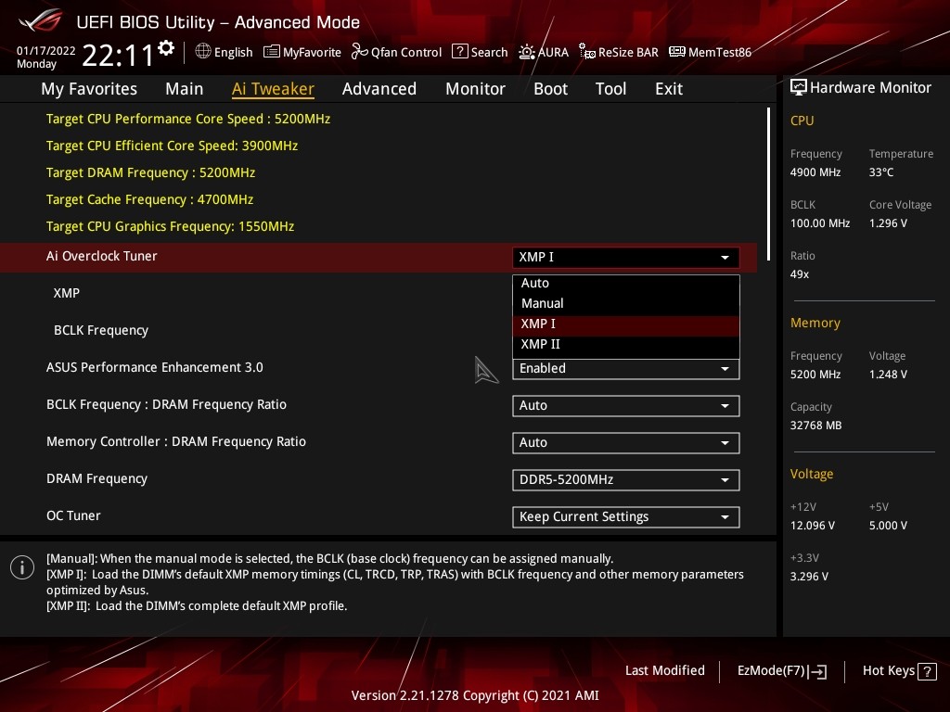This screenshot has width=950, height=712.
Task: Switch to EzMode with the F7 button
Action: (x=781, y=670)
